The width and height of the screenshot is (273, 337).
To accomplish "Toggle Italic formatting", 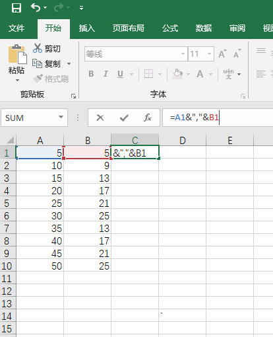I will pyautogui.click(x=106, y=74).
